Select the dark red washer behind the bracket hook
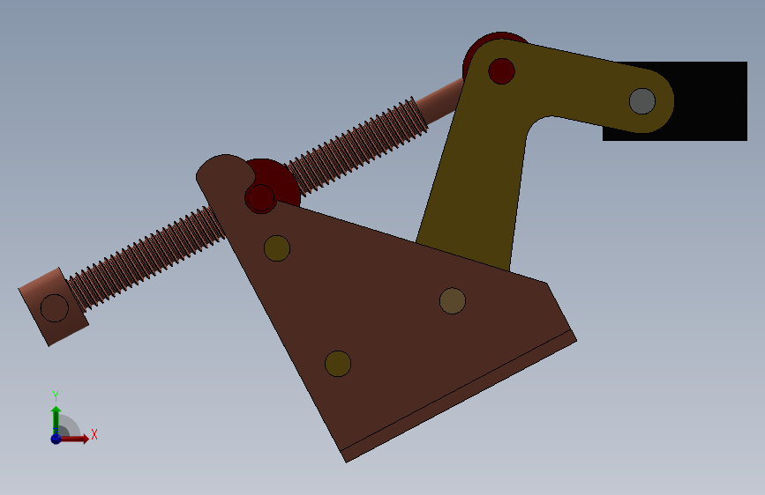The width and height of the screenshot is (765, 495). [285, 182]
